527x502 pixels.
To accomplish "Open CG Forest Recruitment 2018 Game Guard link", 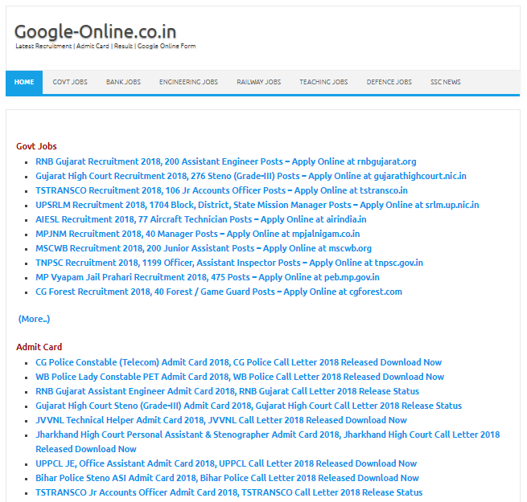I will tap(219, 292).
